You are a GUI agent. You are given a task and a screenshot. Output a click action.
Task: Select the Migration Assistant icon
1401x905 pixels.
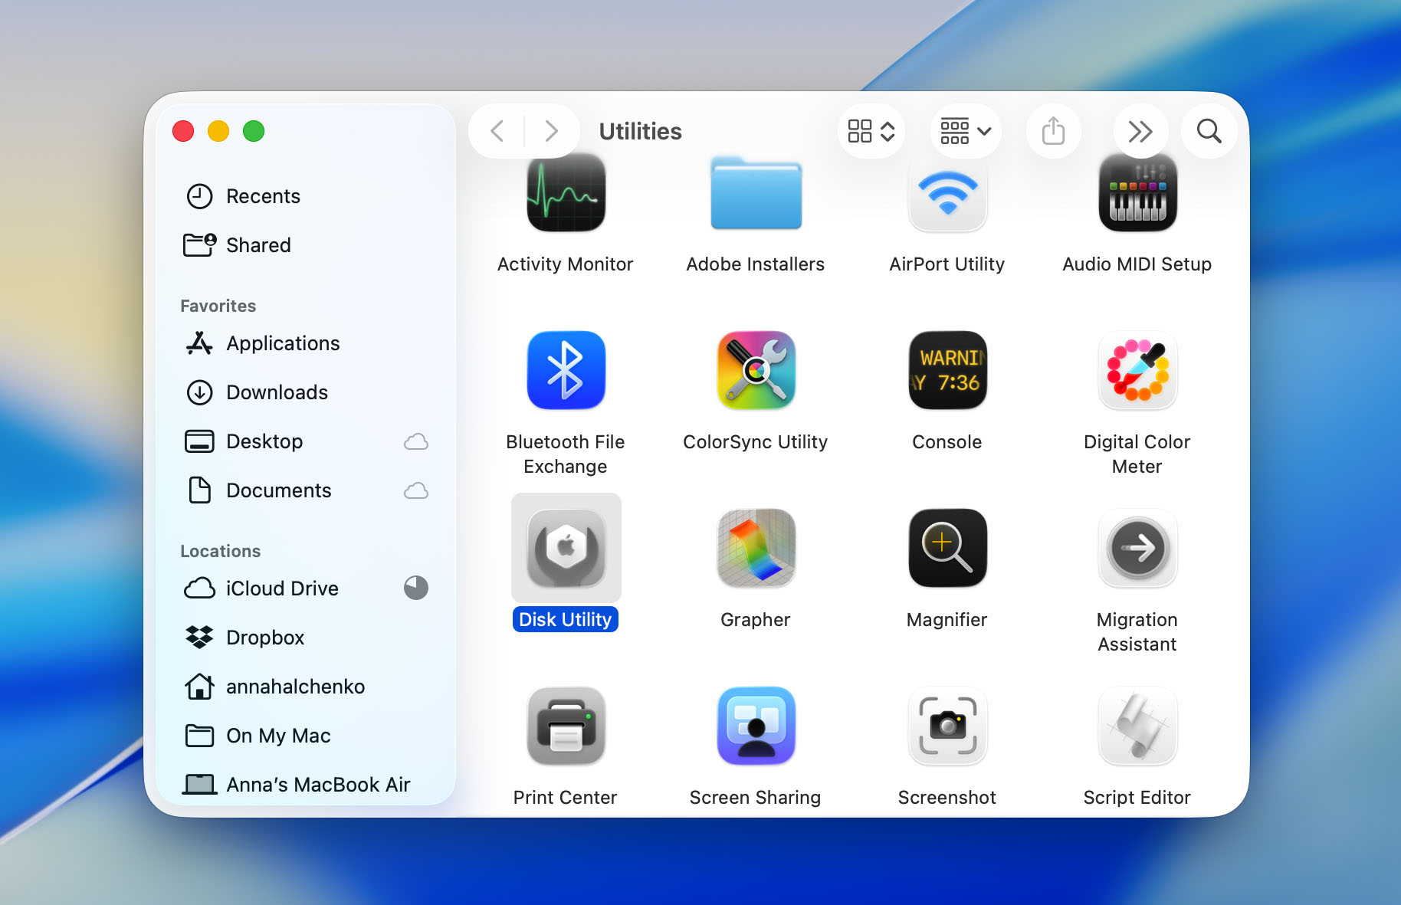pyautogui.click(x=1137, y=548)
